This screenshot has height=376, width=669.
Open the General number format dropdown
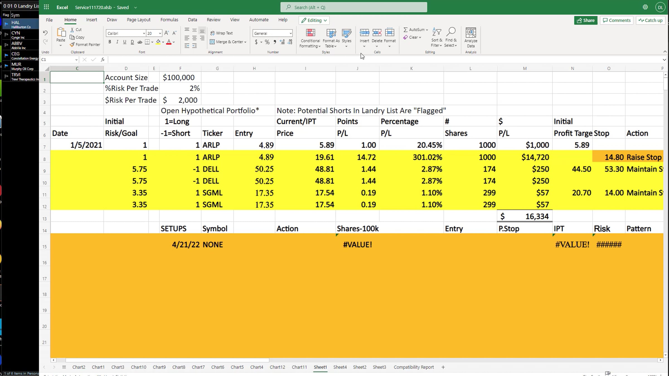[x=290, y=33]
